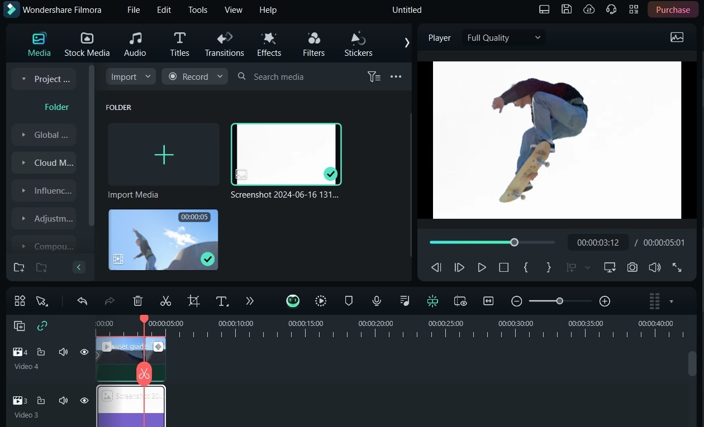
Task: Open the File menu
Action: point(134,9)
